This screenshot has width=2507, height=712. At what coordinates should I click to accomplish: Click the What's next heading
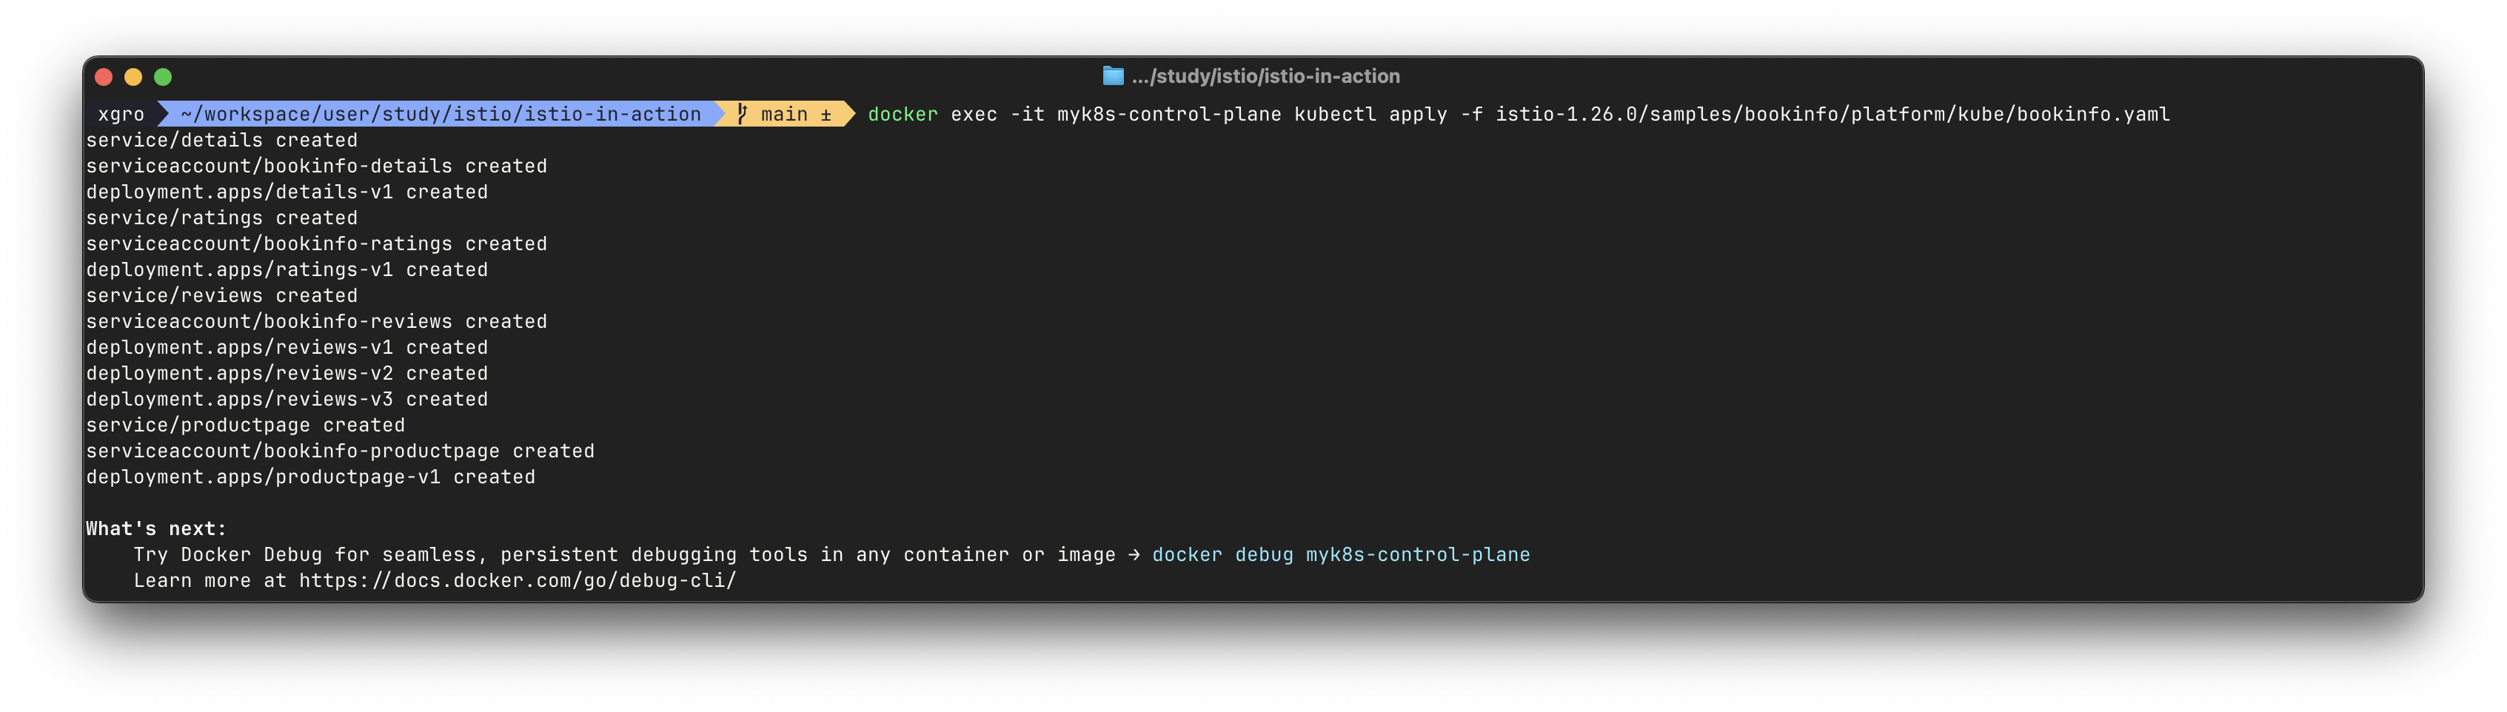(x=155, y=528)
